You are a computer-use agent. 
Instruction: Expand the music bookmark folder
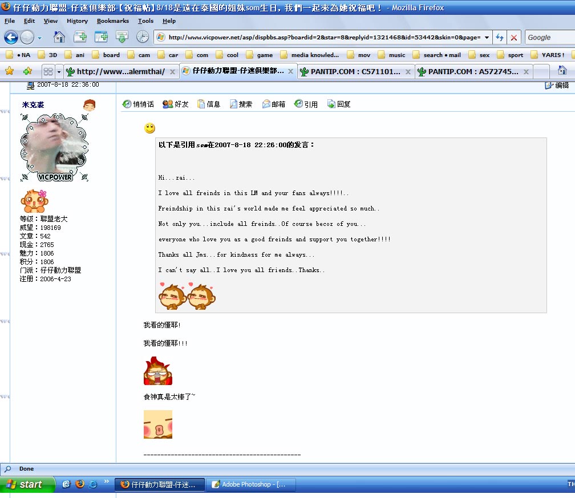point(392,55)
